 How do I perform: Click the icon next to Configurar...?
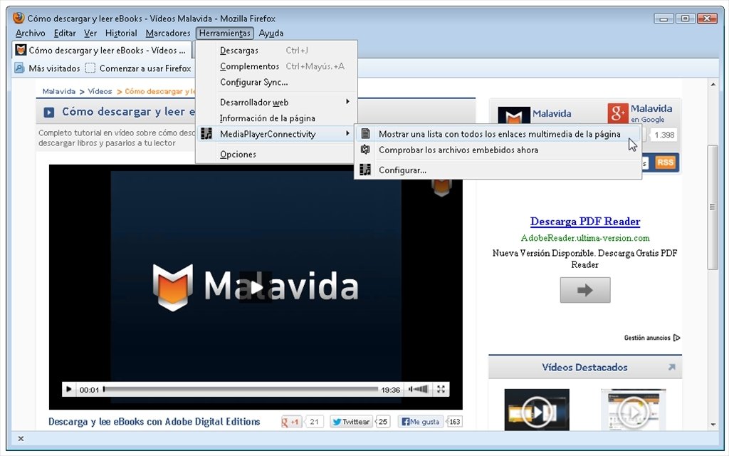[365, 170]
